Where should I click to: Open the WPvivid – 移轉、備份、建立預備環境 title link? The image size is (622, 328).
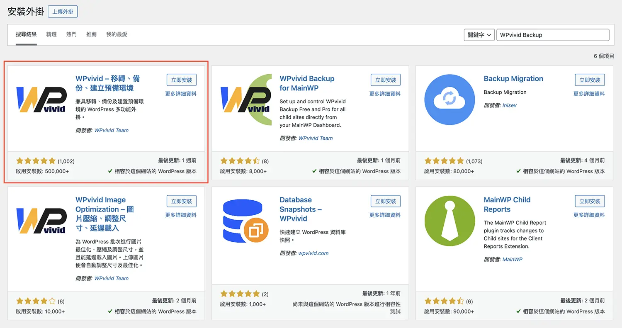tap(107, 83)
